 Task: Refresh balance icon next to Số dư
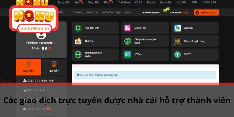pyautogui.click(x=50, y=48)
